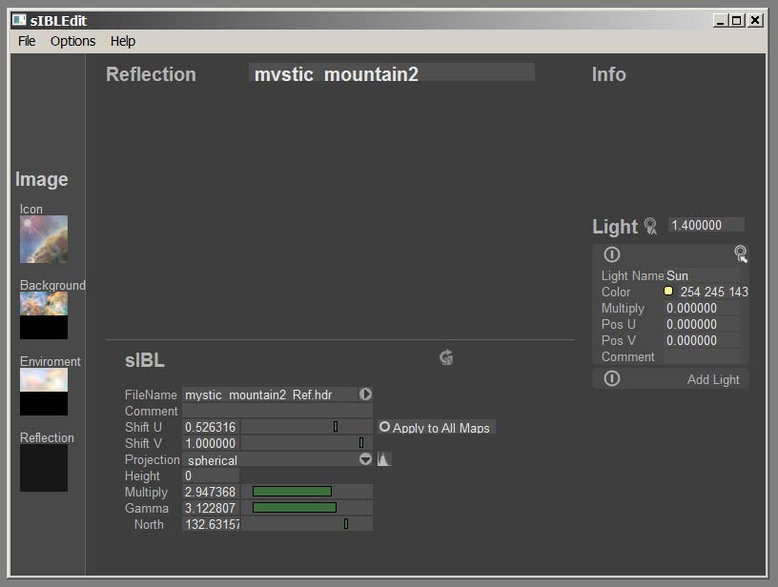Image resolution: width=778 pixels, height=587 pixels.
Task: Click the color values 254 245 143
Action: [x=714, y=292]
